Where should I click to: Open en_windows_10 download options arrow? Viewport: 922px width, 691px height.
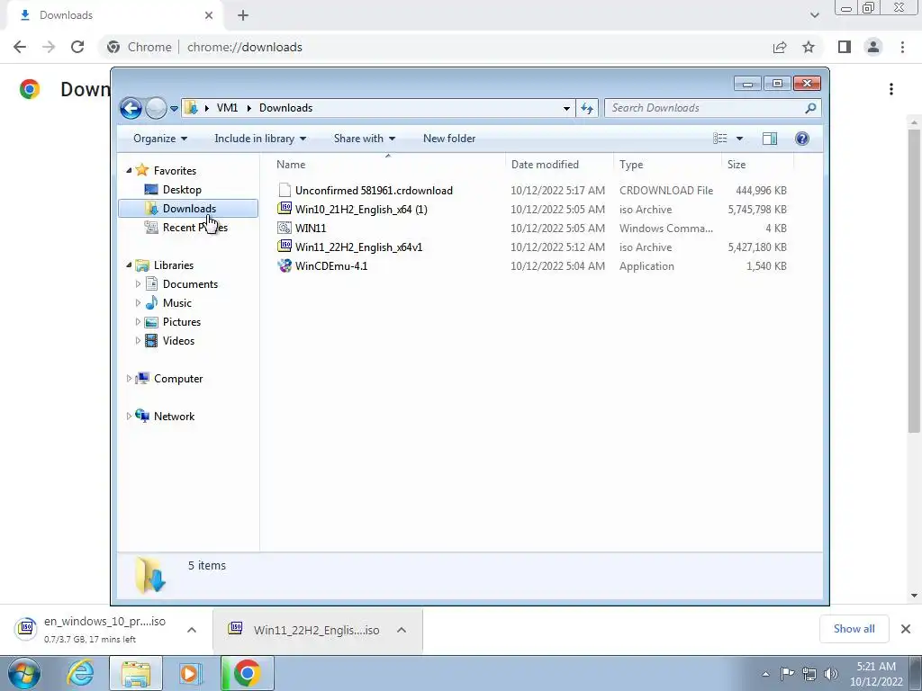click(x=192, y=630)
